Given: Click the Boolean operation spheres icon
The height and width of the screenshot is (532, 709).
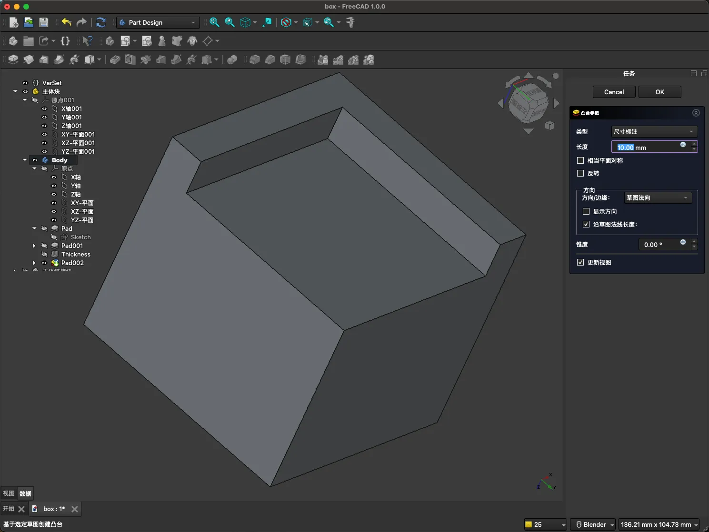Looking at the screenshot, I should (232, 60).
